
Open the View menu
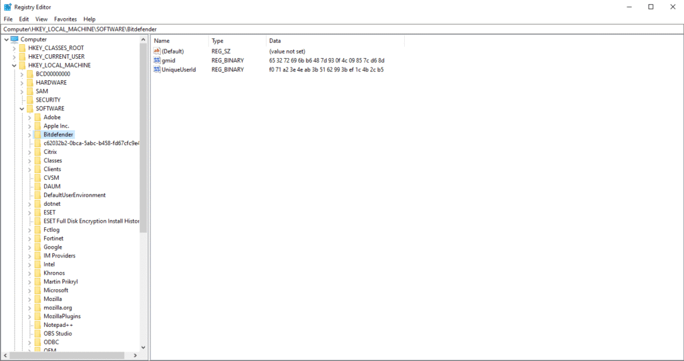click(41, 19)
